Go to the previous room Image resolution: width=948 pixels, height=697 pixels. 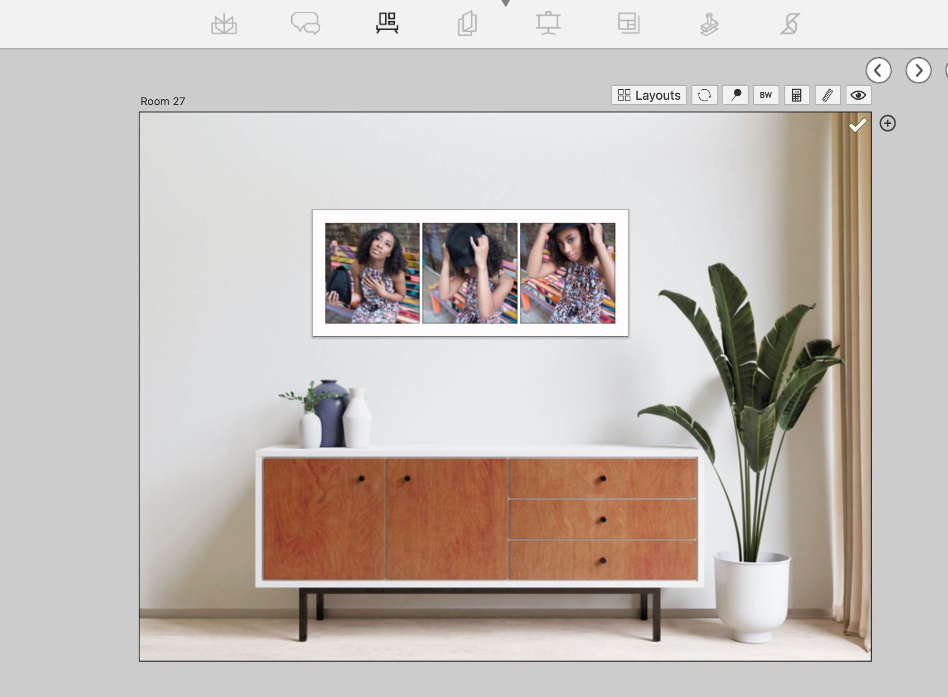point(879,70)
